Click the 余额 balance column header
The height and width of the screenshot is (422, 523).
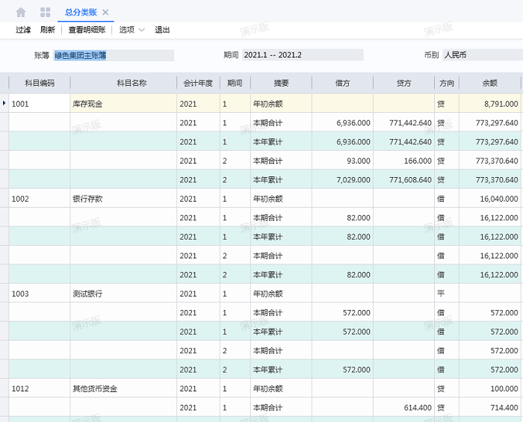pyautogui.click(x=490, y=84)
